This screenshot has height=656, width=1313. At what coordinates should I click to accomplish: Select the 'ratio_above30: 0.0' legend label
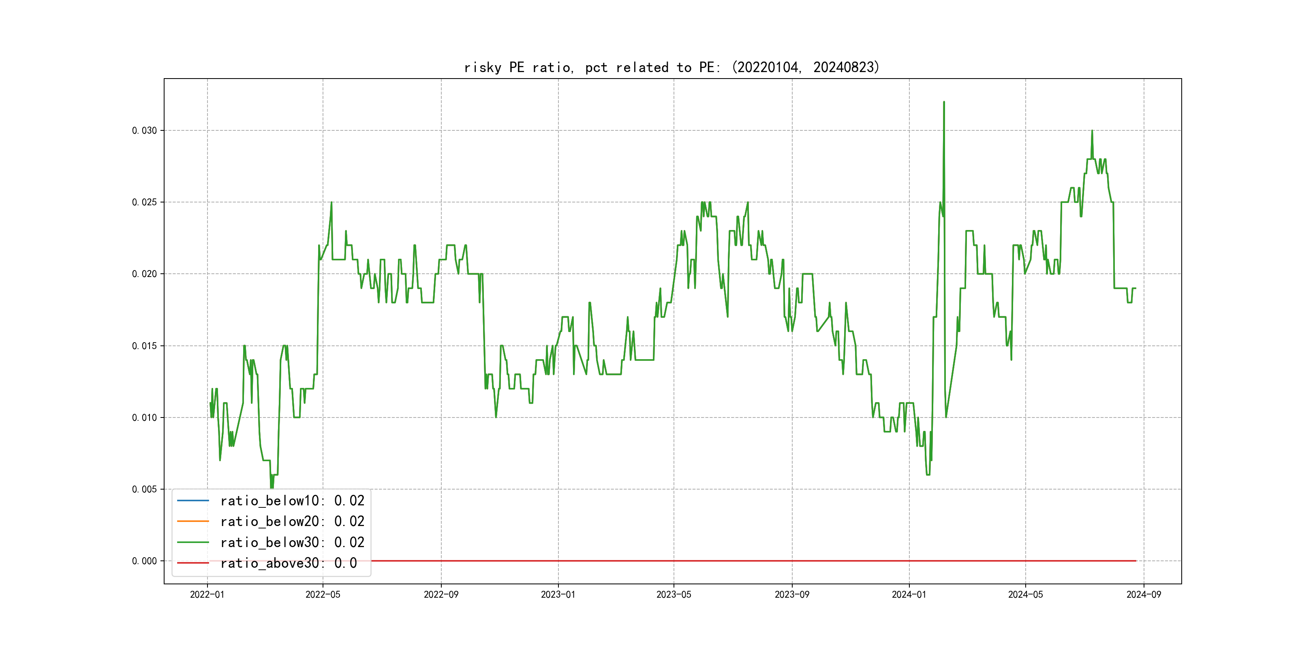289,563
